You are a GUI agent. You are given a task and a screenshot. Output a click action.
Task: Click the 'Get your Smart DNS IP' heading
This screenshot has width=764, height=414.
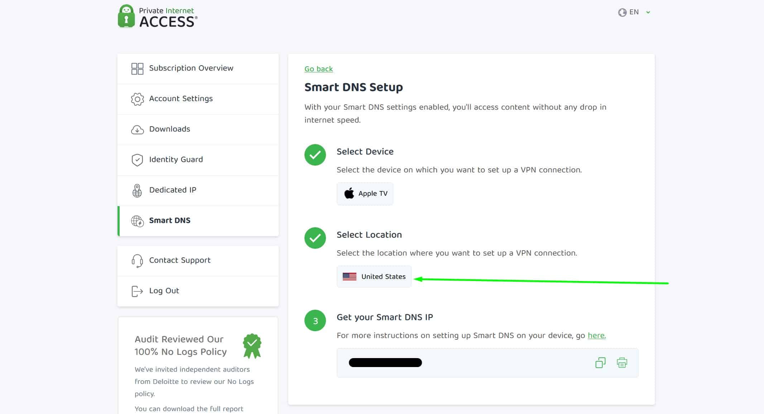point(385,317)
